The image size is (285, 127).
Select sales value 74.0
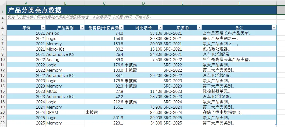click(x=104, y=33)
